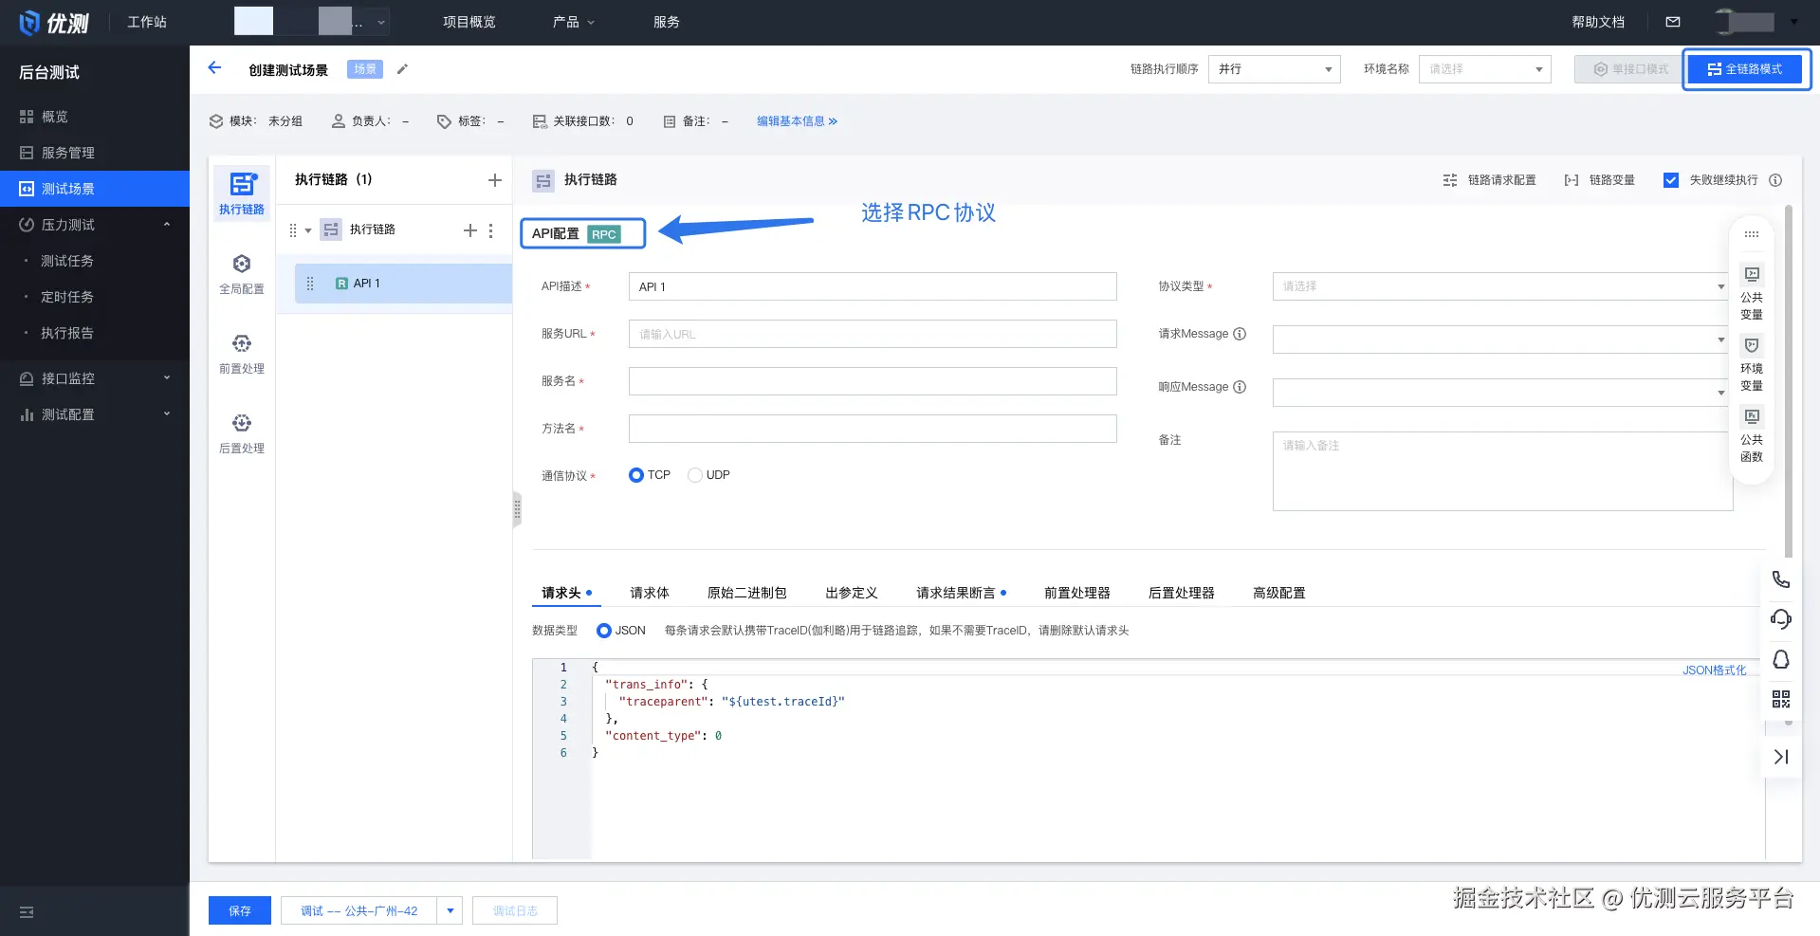The image size is (1820, 936).
Task: Select the 执行链路 side panel icon
Action: (x=242, y=193)
